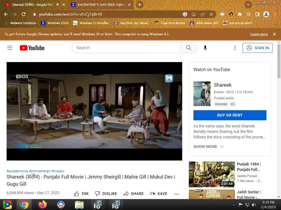The width and height of the screenshot is (281, 210).
Task: Open Chrome from the taskbar
Action: [x=24, y=205]
